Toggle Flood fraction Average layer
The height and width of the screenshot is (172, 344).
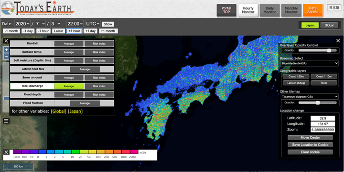click(85, 103)
